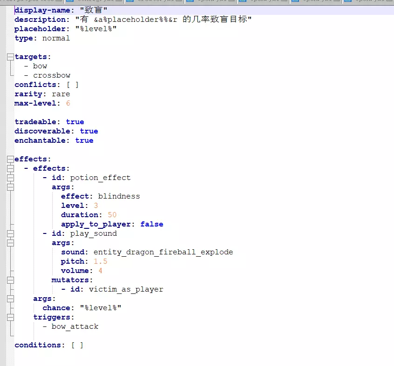Click the blindness effect value

click(119, 196)
